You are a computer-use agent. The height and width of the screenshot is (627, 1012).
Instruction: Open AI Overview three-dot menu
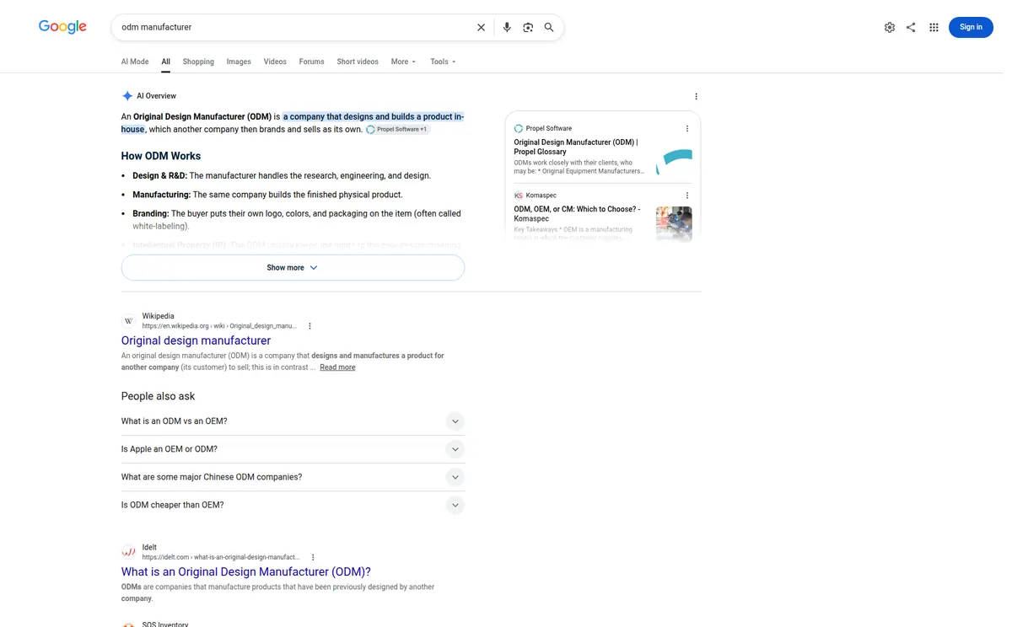pyautogui.click(x=696, y=96)
